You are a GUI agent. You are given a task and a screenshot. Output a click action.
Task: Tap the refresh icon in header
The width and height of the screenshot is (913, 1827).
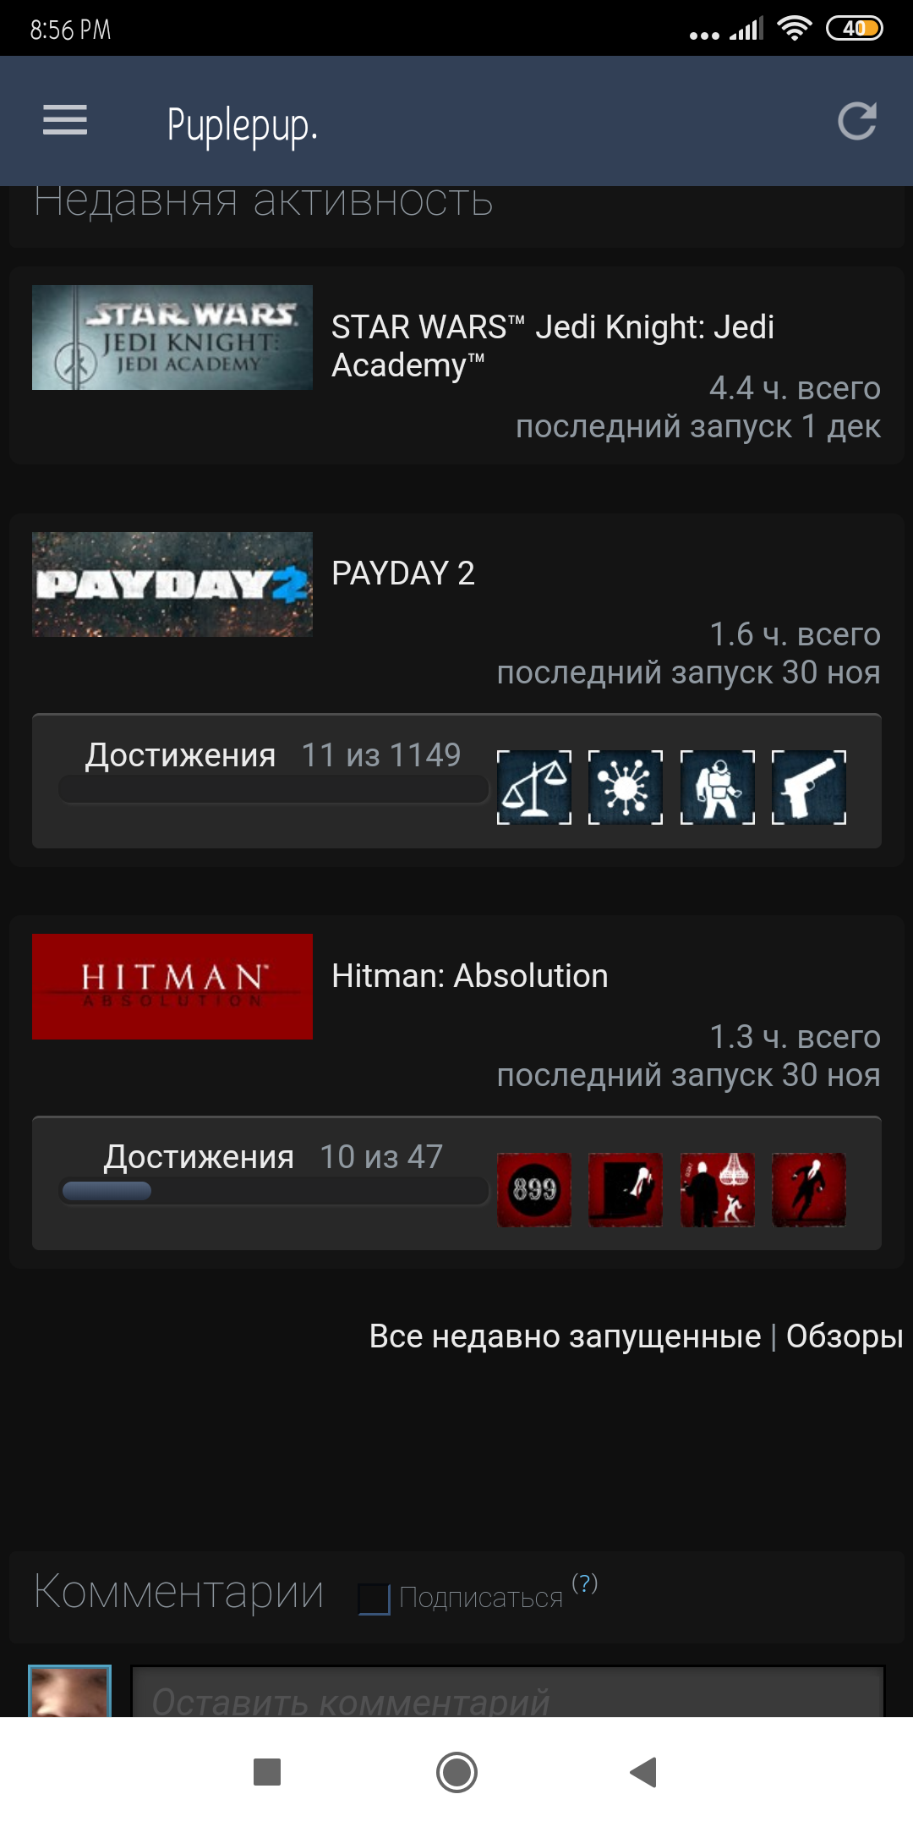(856, 121)
